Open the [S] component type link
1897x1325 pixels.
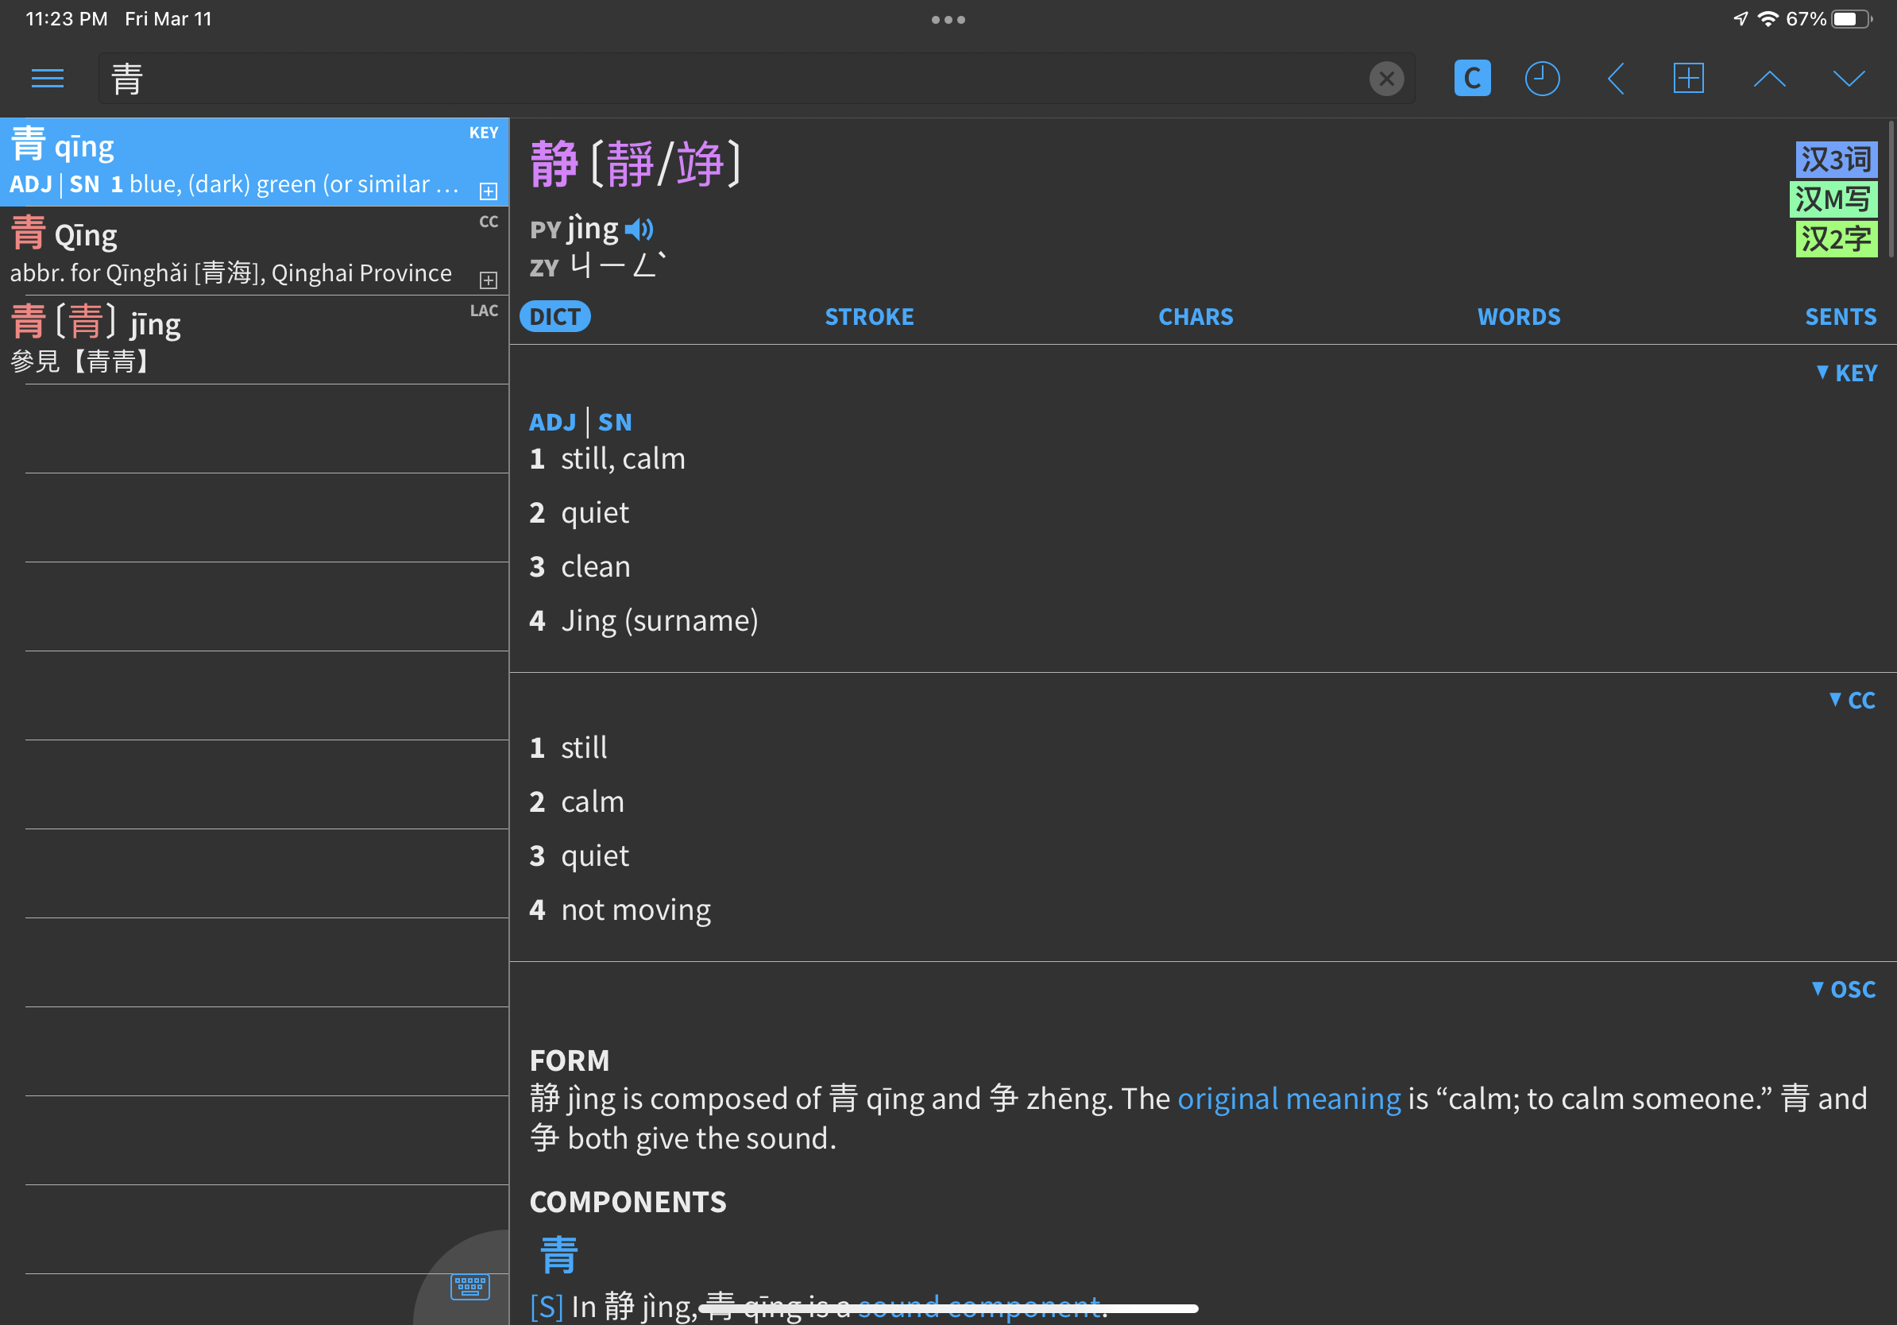coord(547,1306)
